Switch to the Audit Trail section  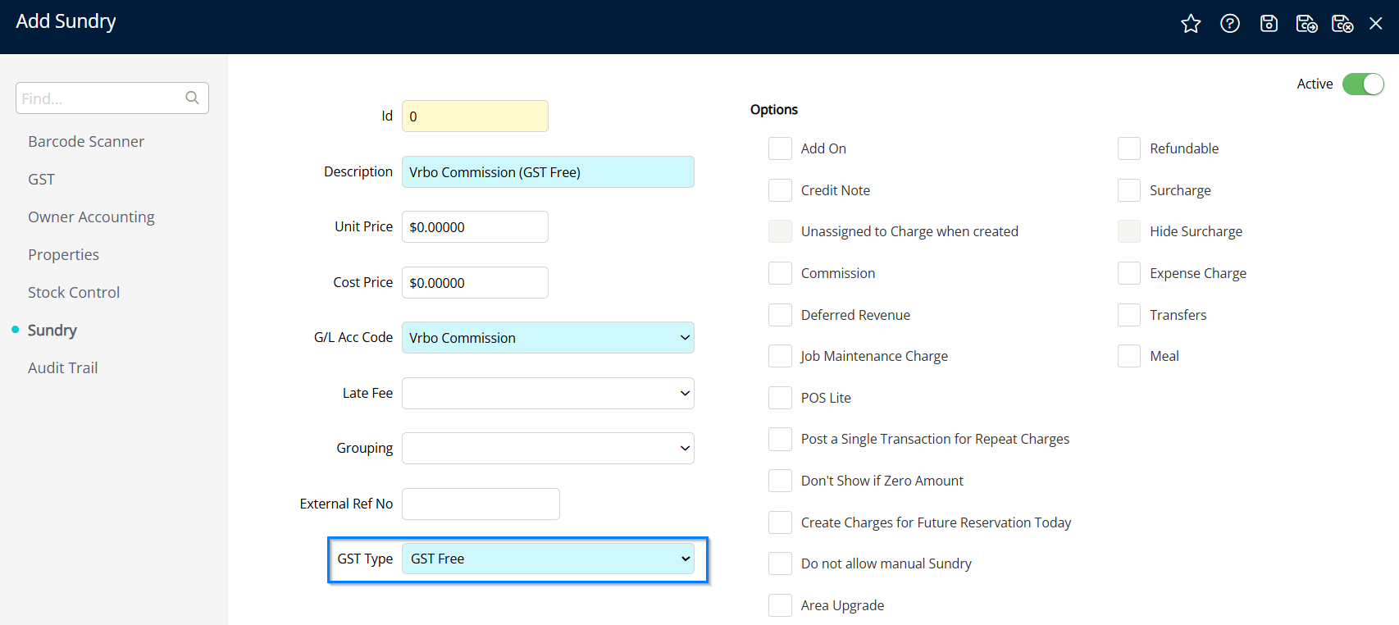coord(62,368)
